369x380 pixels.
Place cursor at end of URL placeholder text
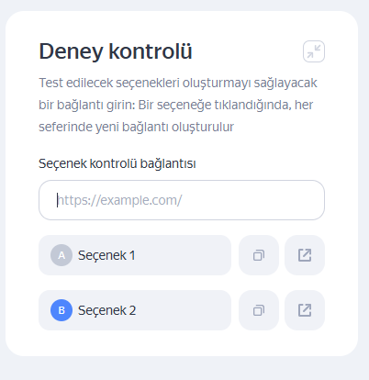click(183, 200)
